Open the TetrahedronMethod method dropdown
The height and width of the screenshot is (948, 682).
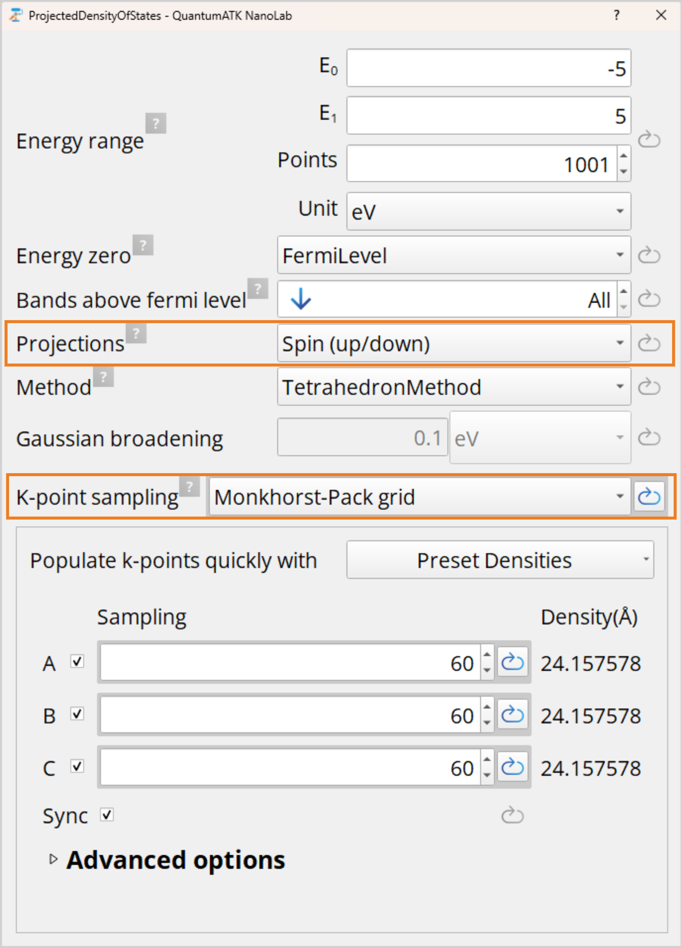[454, 387]
